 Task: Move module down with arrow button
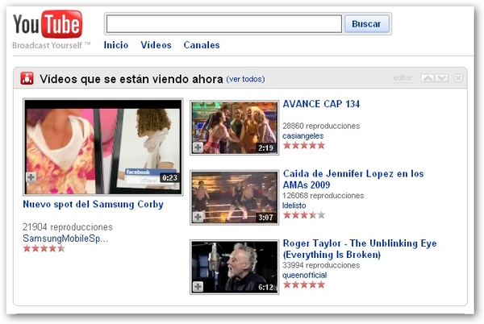click(442, 78)
